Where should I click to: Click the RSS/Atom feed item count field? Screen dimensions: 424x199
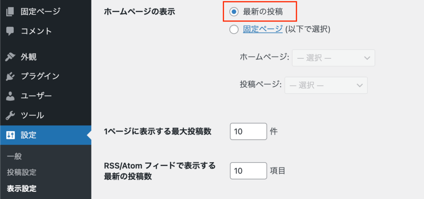(248, 170)
